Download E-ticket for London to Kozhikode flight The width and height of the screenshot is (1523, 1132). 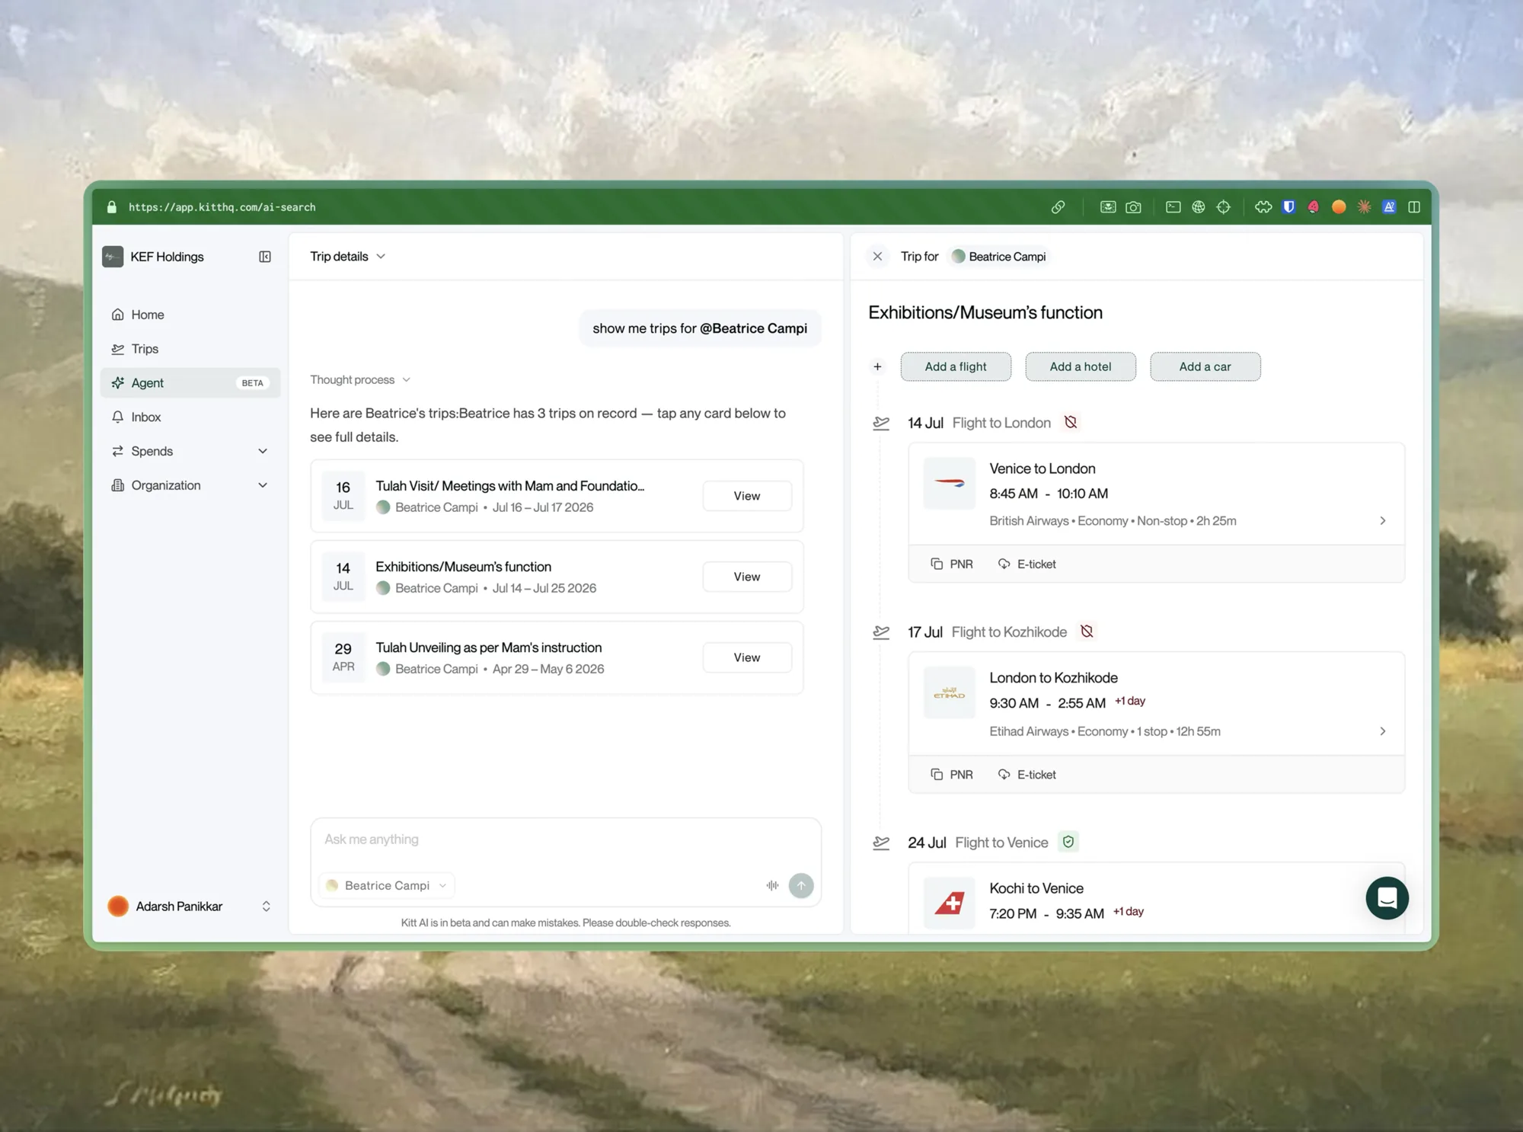click(1027, 774)
